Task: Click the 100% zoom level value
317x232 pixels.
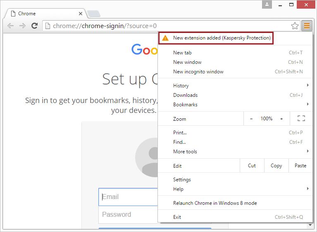Action: click(x=267, y=119)
